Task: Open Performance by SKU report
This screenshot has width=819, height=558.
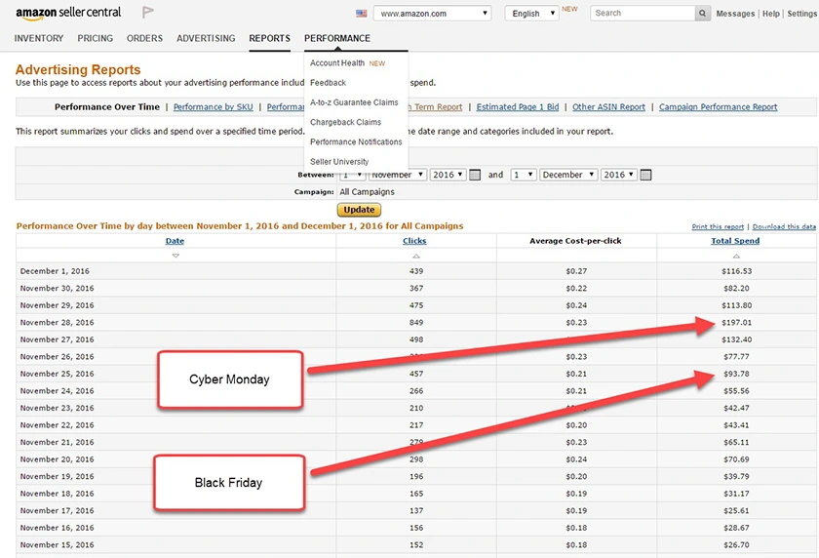Action: [214, 107]
